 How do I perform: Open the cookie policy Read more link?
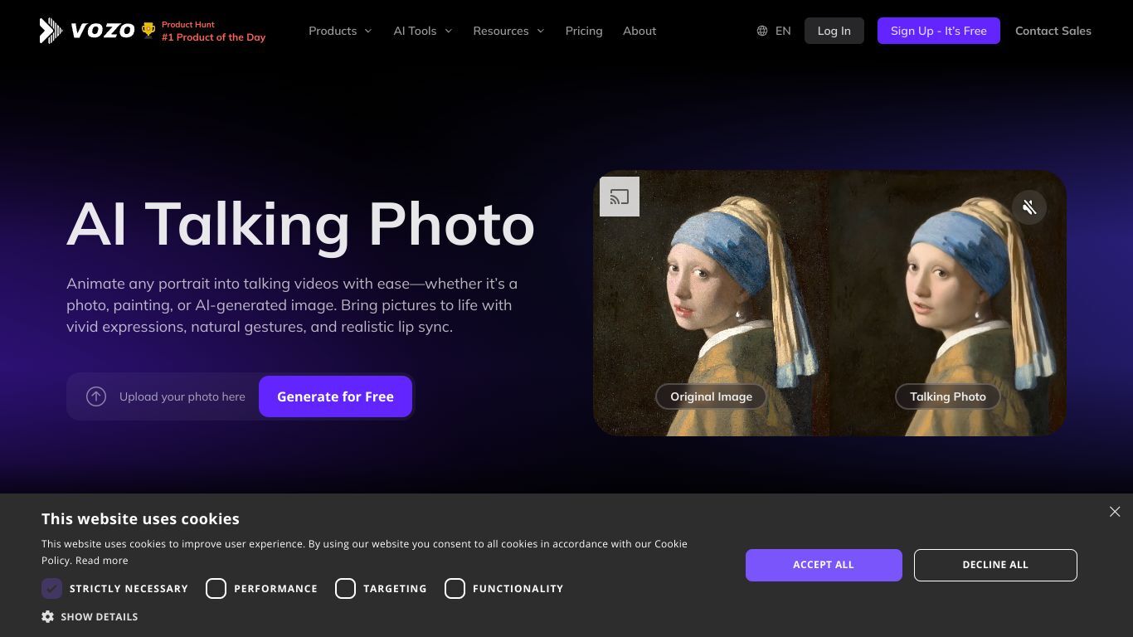pos(102,561)
